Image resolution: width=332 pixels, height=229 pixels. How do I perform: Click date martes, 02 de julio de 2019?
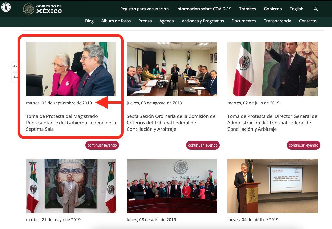[x=253, y=103]
